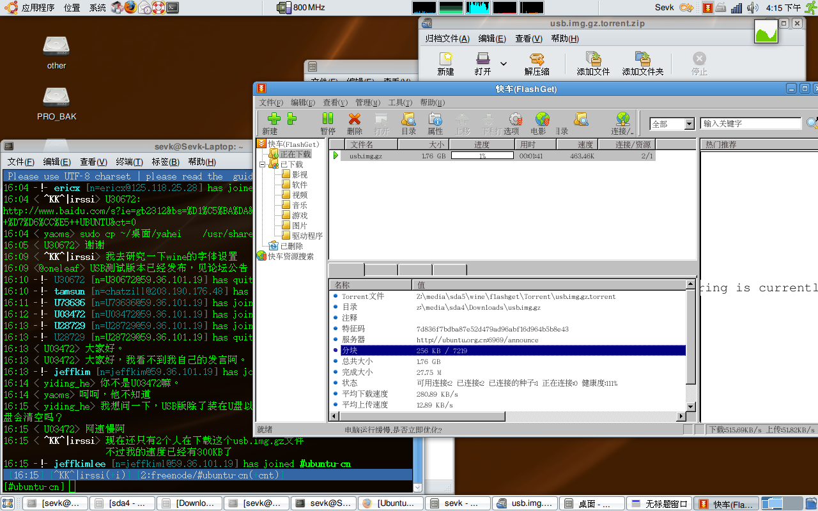This screenshot has height=511, width=818.
Task: Click the 电影 movies globe icon in FlashGet
Action: [x=542, y=119]
